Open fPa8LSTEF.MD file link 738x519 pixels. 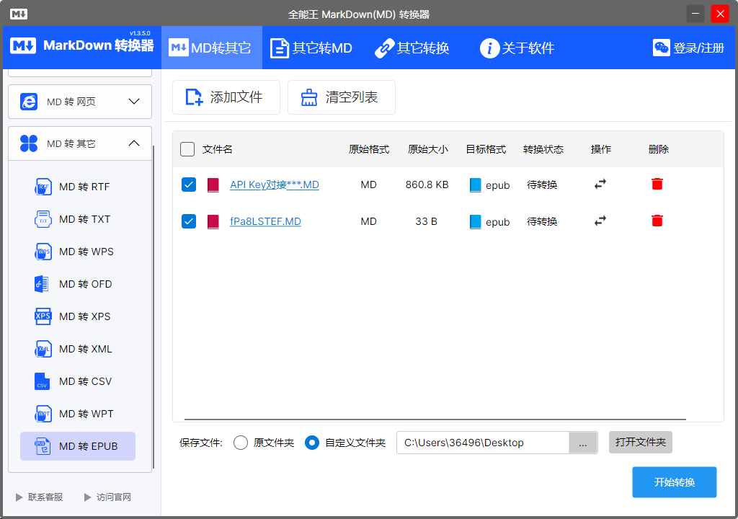point(265,221)
